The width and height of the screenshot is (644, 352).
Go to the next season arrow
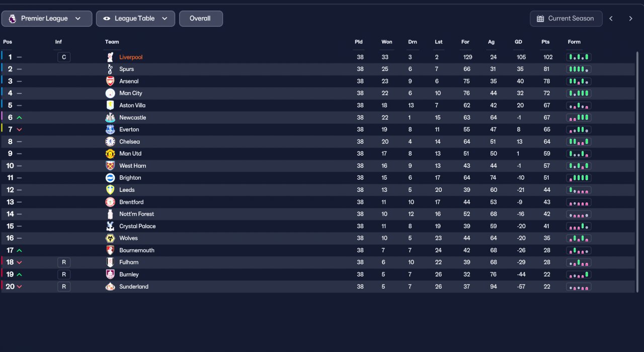tap(630, 19)
